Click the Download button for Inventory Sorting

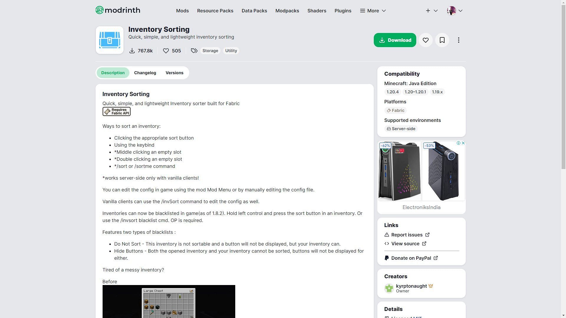coord(394,40)
